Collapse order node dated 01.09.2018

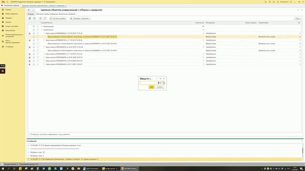coord(44,33)
